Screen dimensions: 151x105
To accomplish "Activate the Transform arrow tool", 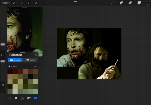I will 36,3.
